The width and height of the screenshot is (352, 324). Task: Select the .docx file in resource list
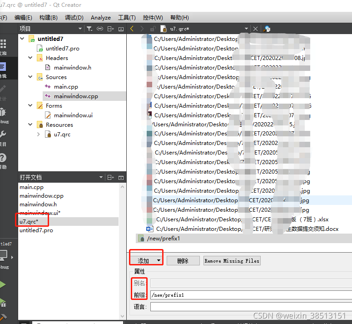tap(247, 229)
